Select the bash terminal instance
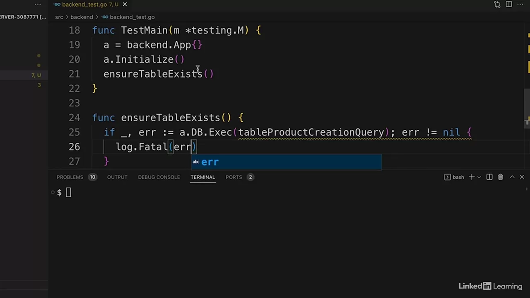The image size is (530, 298). point(454,177)
